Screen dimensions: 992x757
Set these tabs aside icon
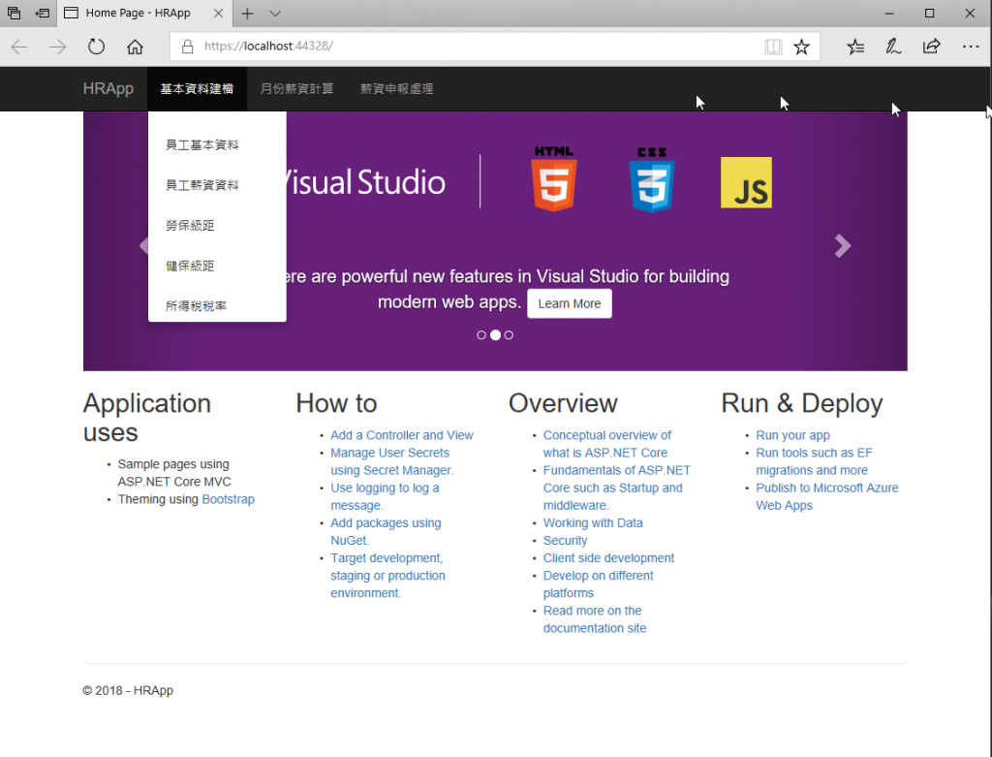[x=43, y=13]
